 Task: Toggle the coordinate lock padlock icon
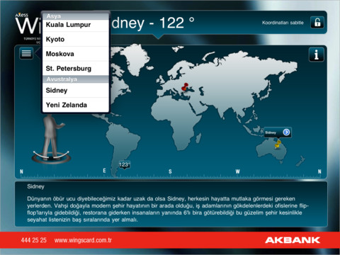click(317, 23)
